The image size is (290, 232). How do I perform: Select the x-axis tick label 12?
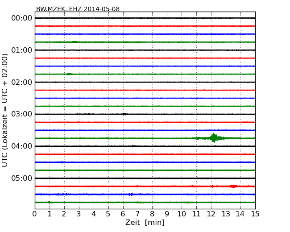pos(211,214)
